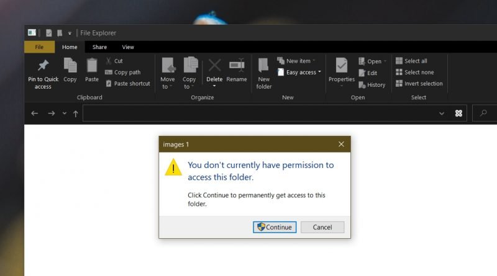Click the quick access New folder icon
Image resolution: width=497 pixels, height=276 pixels.
pyautogui.click(x=59, y=33)
